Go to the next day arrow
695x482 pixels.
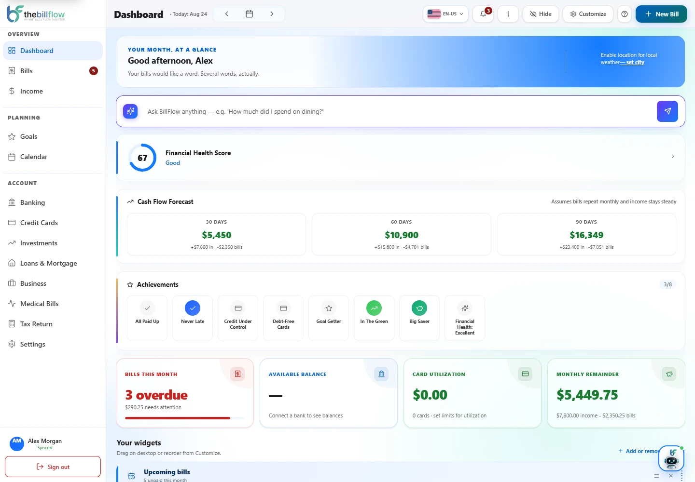click(272, 14)
